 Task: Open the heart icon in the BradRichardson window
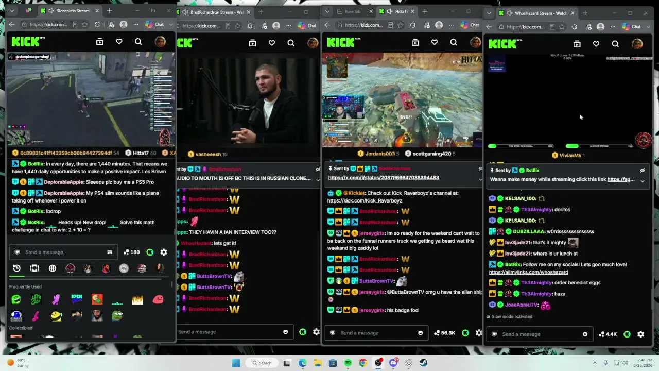point(272,43)
